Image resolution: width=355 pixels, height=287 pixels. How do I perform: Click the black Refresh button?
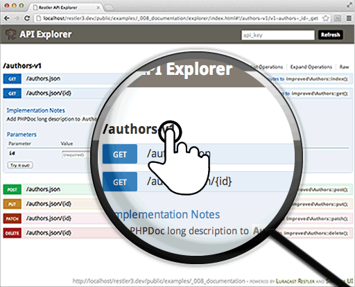[x=331, y=35]
